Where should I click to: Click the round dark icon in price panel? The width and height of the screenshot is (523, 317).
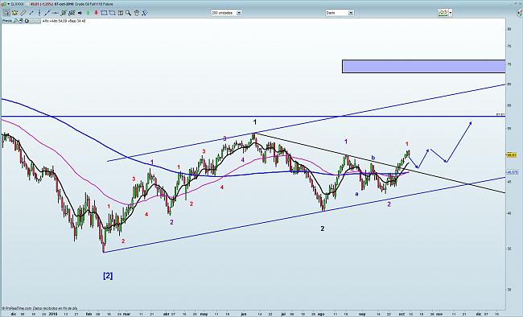27,21
